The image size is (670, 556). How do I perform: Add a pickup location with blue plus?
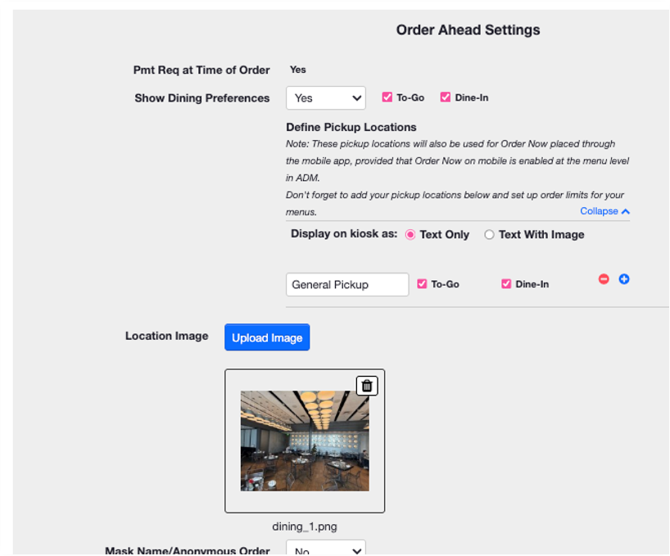click(624, 279)
